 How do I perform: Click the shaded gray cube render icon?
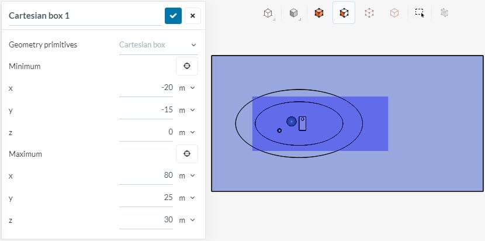coord(295,12)
